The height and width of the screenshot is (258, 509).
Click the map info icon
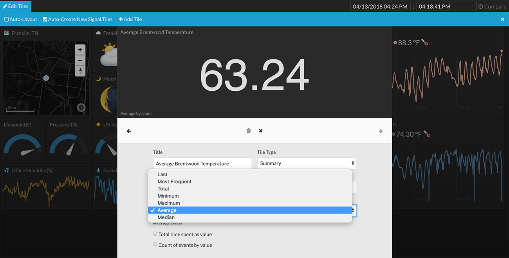point(81,107)
